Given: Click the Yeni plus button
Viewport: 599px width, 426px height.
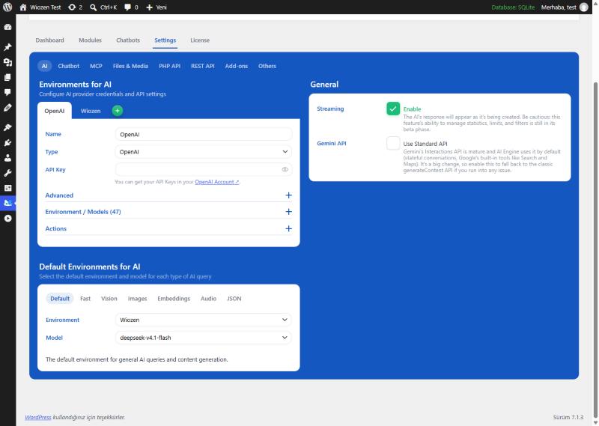Looking at the screenshot, I should pos(156,7).
